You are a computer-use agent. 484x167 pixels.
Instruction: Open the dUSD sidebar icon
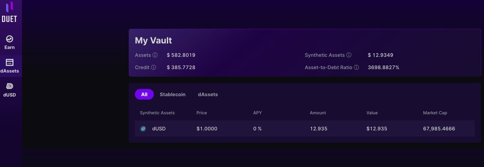pos(10,86)
